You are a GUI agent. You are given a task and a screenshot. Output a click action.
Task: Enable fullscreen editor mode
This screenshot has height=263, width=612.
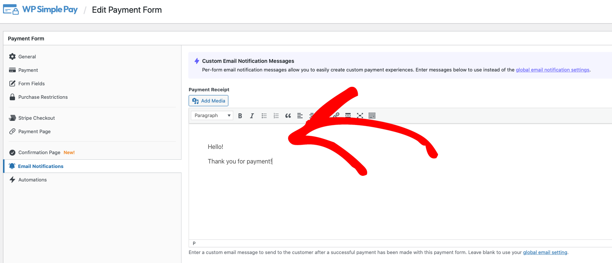coord(360,116)
